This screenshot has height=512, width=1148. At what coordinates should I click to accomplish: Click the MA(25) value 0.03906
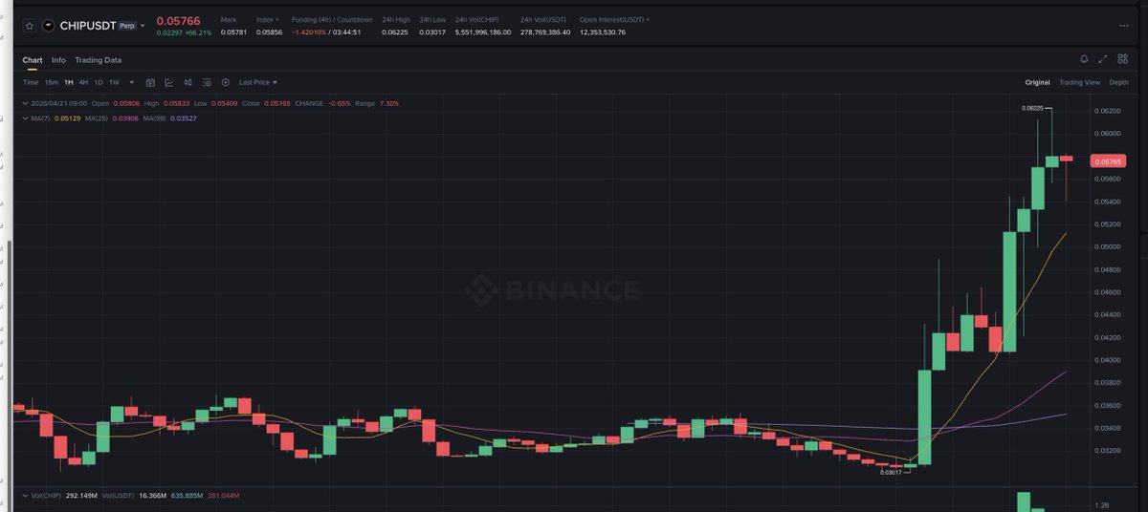click(125, 118)
